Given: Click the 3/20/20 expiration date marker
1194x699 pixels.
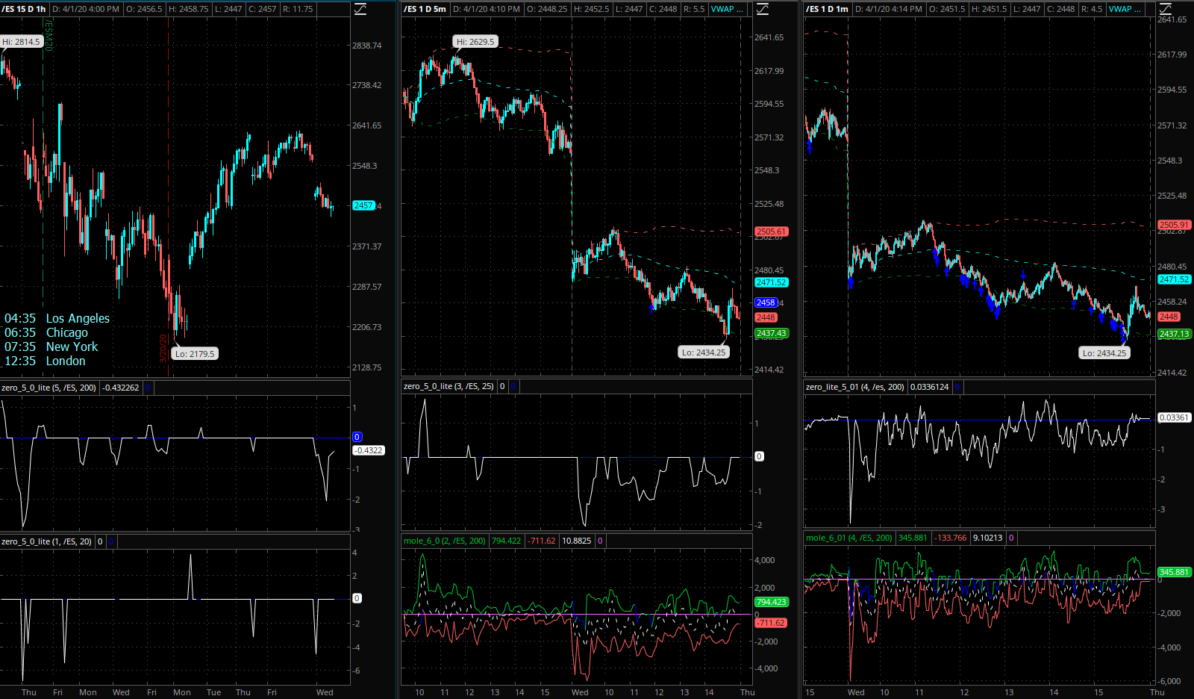Looking at the screenshot, I should (x=163, y=348).
